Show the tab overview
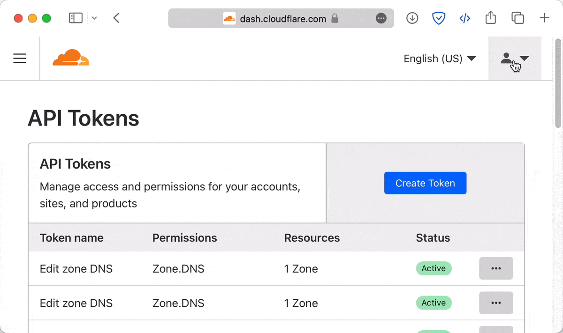This screenshot has width=563, height=333. tap(517, 18)
